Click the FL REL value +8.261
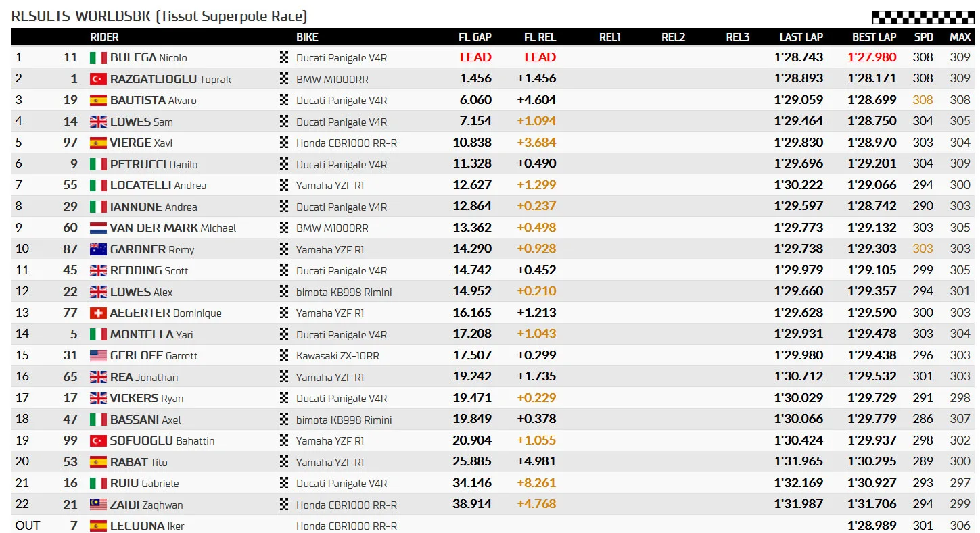The image size is (980, 533). [x=536, y=483]
